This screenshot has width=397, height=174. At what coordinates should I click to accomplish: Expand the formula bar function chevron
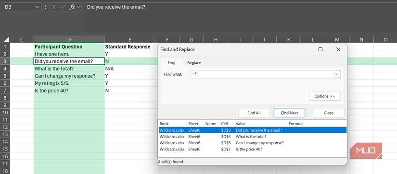[78, 7]
